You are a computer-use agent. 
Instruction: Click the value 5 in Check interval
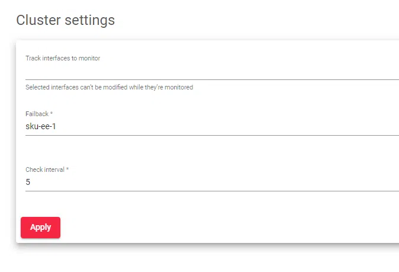pos(28,183)
